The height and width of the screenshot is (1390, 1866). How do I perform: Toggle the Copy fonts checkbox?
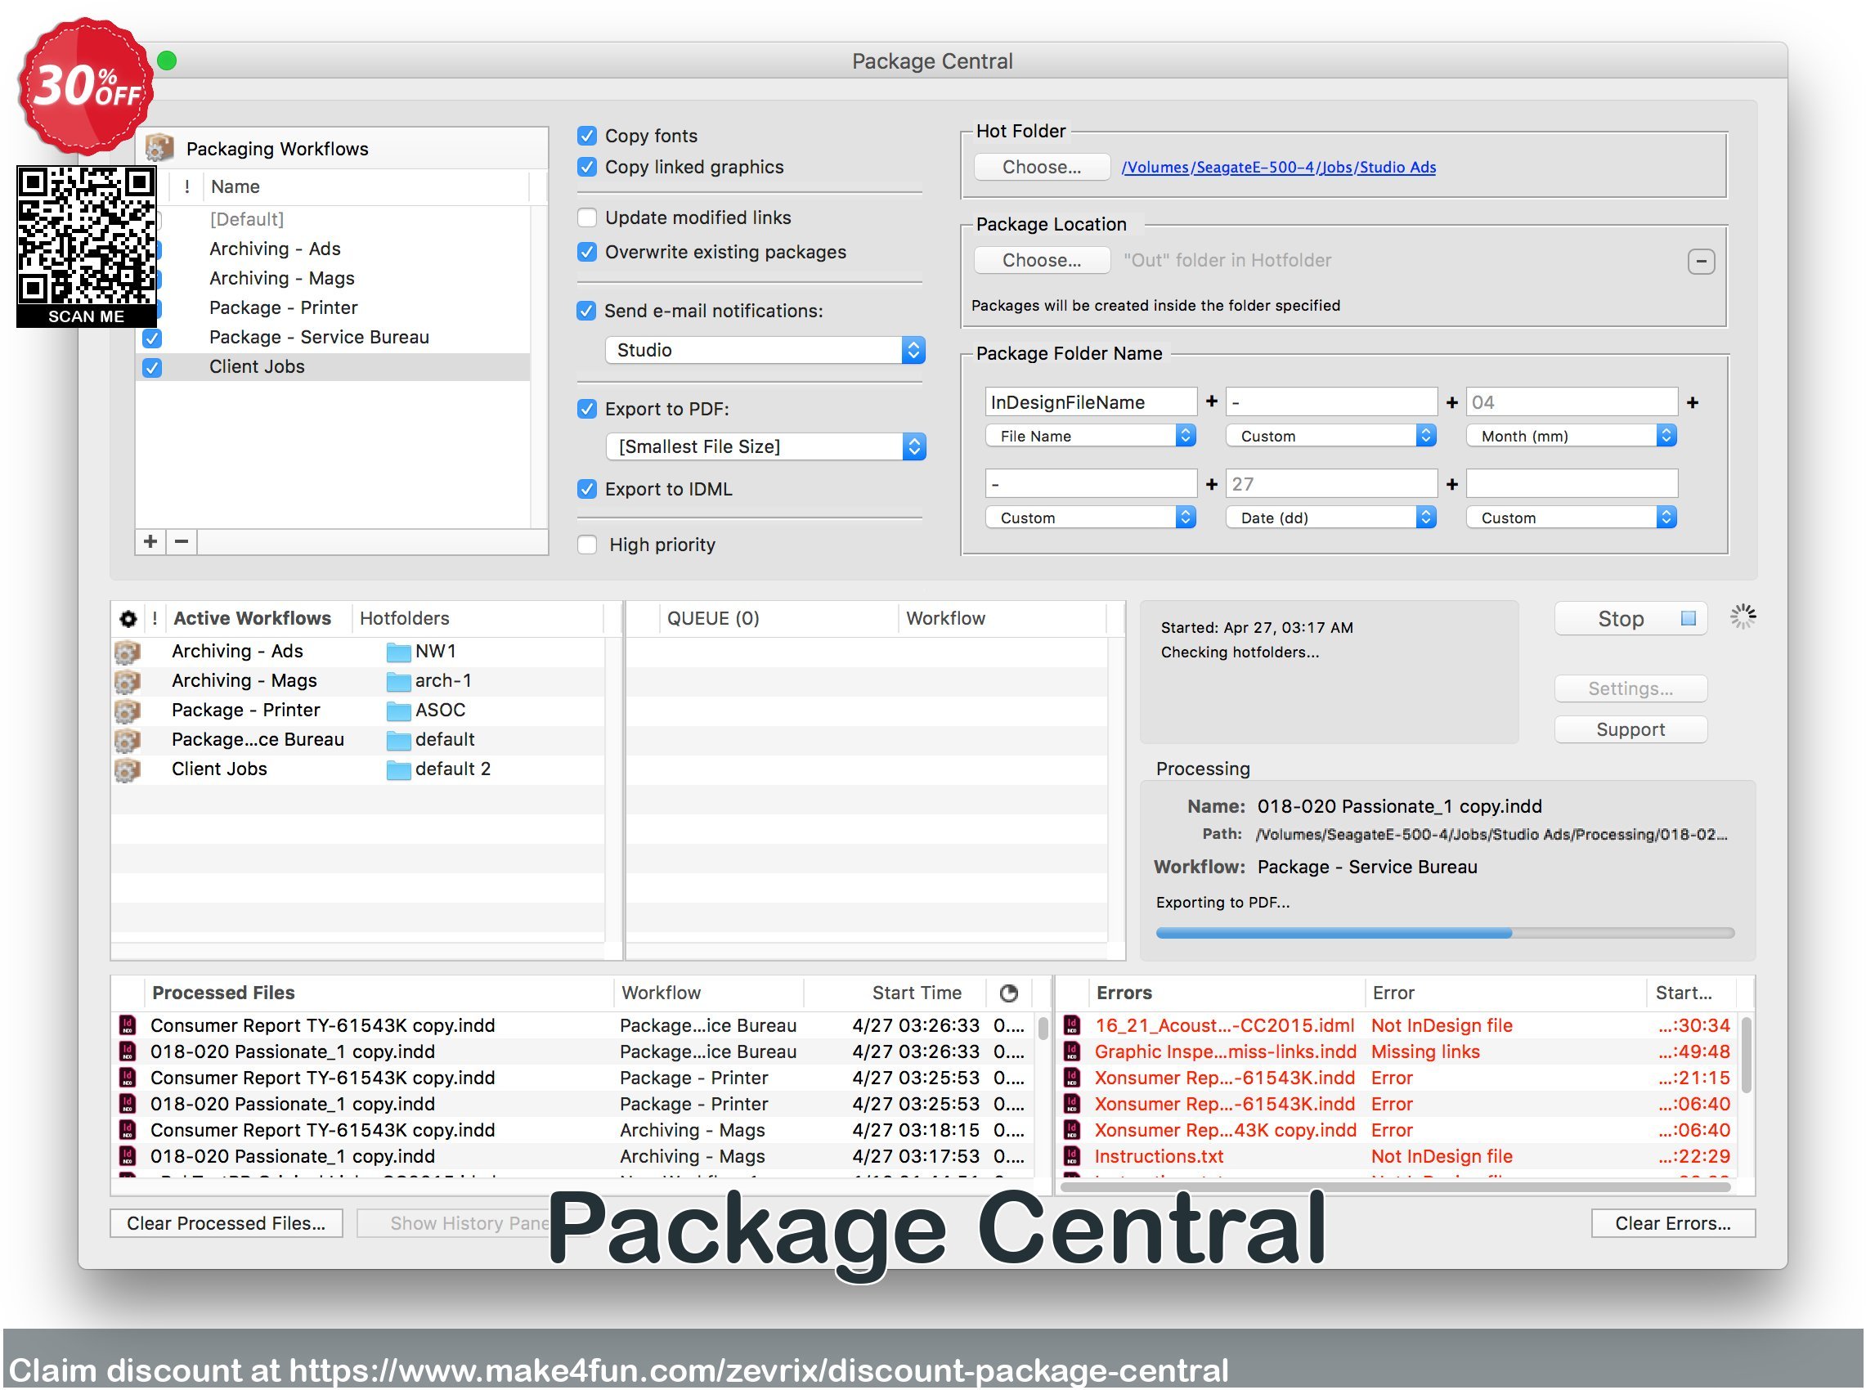(x=587, y=136)
